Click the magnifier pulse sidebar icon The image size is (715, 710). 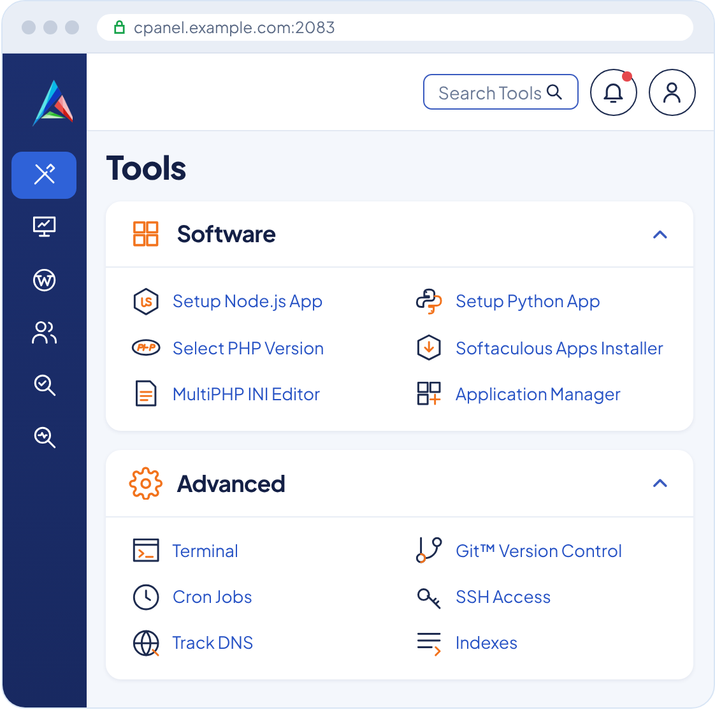pyautogui.click(x=45, y=438)
